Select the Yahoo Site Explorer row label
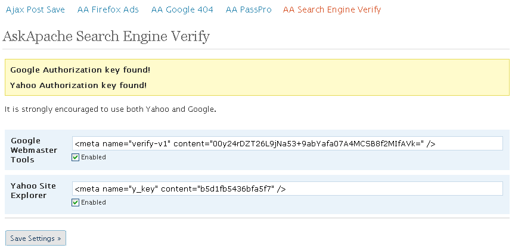Image resolution: width=512 pixels, height=248 pixels. (x=33, y=191)
